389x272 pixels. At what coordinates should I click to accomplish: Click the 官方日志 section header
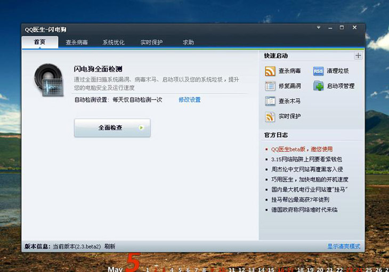pyautogui.click(x=276, y=135)
